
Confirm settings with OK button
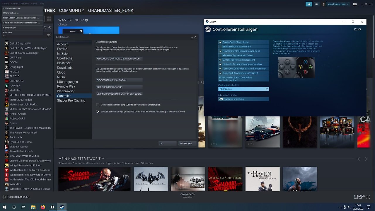tap(167, 143)
